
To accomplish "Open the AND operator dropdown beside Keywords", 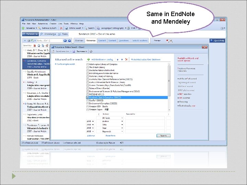I will coord(93,131).
